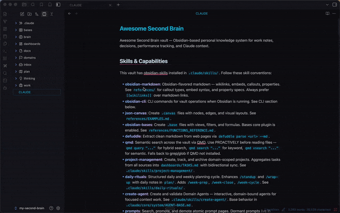Collapse all folders in file explorer
The width and height of the screenshot is (340, 213).
52,14
